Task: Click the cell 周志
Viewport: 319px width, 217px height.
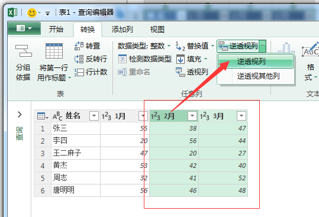Action: click(x=76, y=178)
